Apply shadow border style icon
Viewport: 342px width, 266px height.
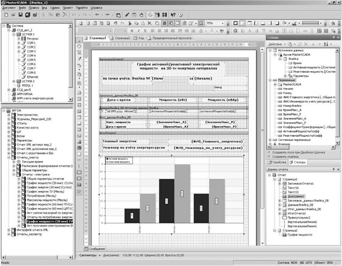277,23
